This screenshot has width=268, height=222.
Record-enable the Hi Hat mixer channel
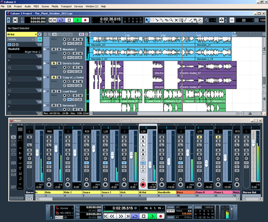click(x=143, y=185)
